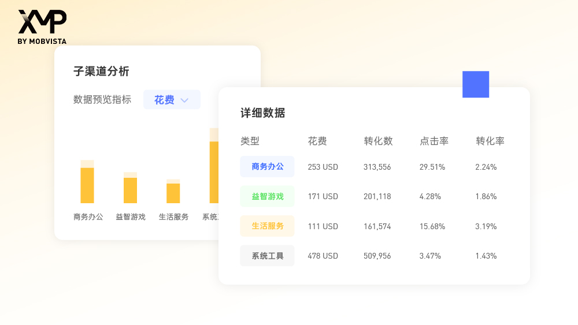Click the 253 USD cell
This screenshot has width=578, height=325.
323,167
